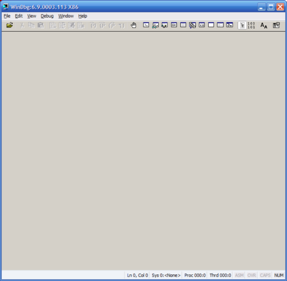Open the Watch window icon with glasses
The height and width of the screenshot is (281, 287).
click(x=155, y=25)
